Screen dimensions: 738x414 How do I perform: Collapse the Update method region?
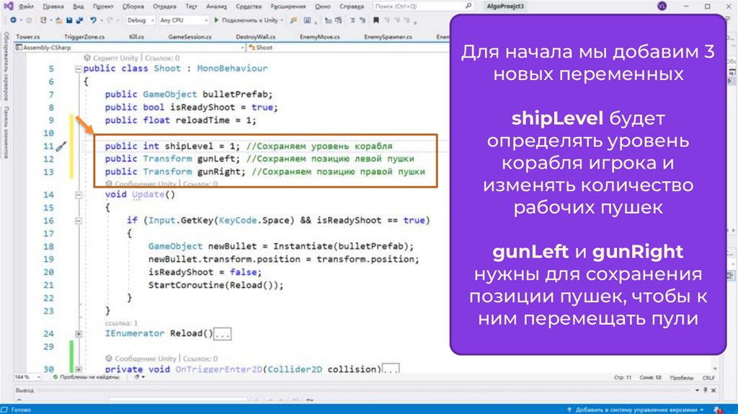(x=79, y=195)
